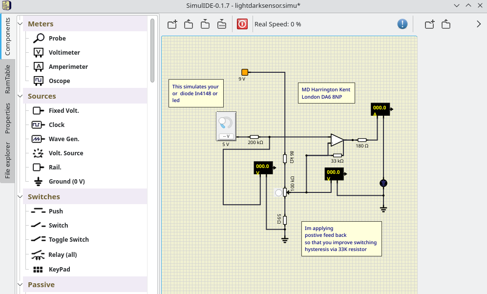Collapse the Meters category
487x294 pixels.
20,23
